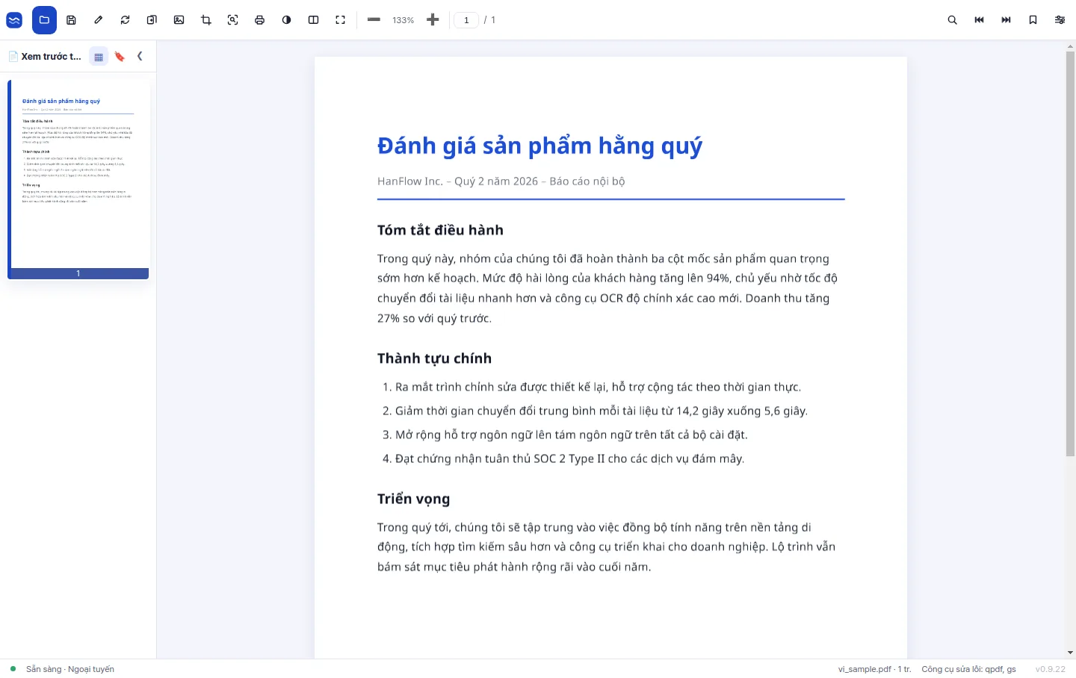Switch to bookmarks tab in sidebar

(x=120, y=57)
